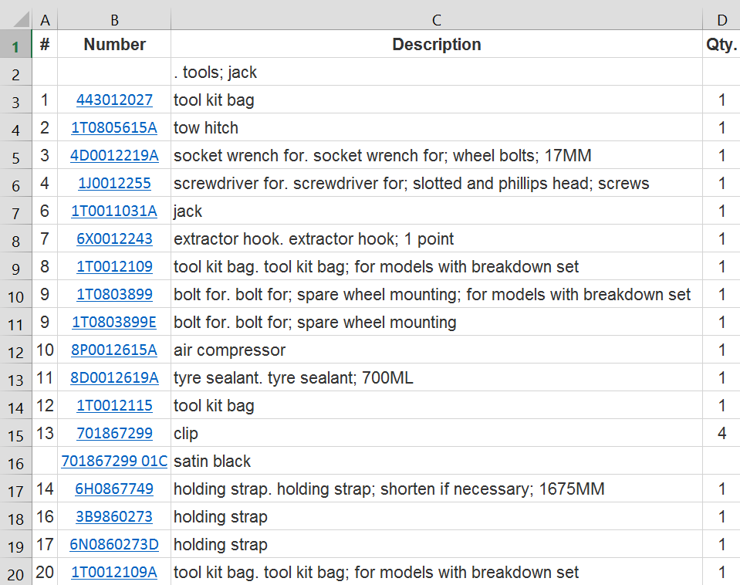
Task: Follow the 6N0860273D holding strap link
Action: (114, 545)
